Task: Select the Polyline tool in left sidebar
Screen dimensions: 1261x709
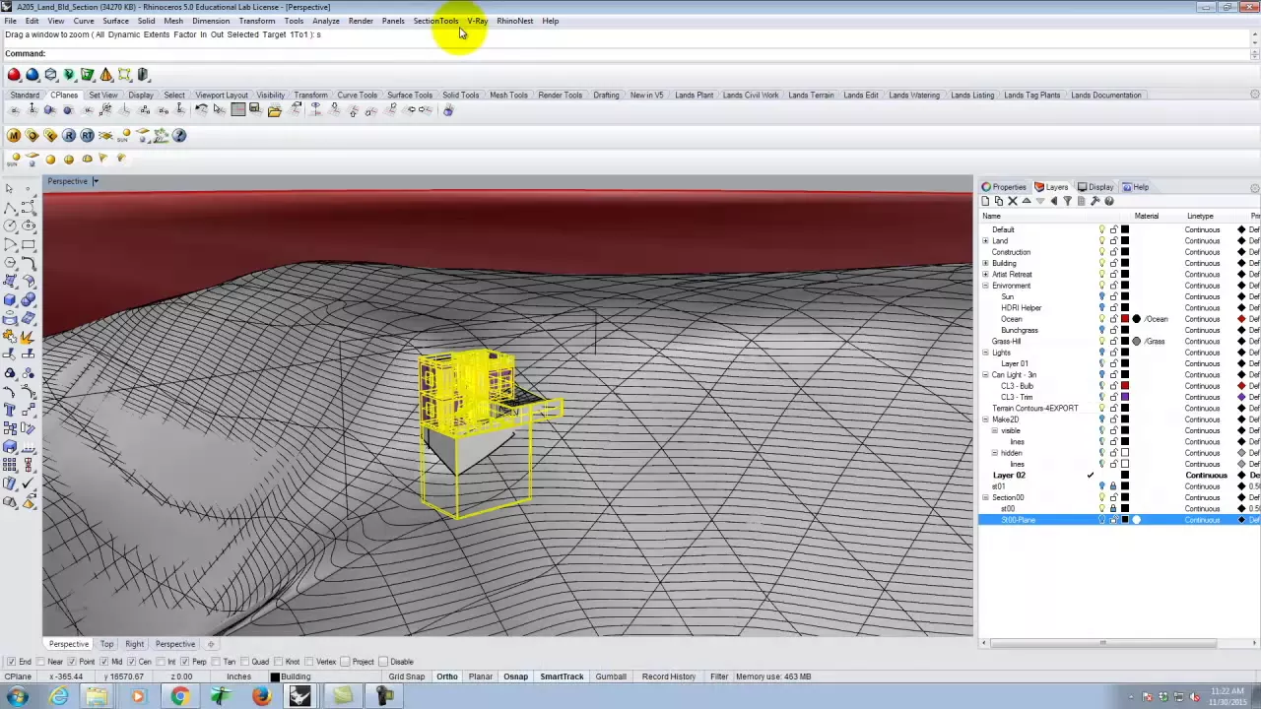Action: (10, 208)
